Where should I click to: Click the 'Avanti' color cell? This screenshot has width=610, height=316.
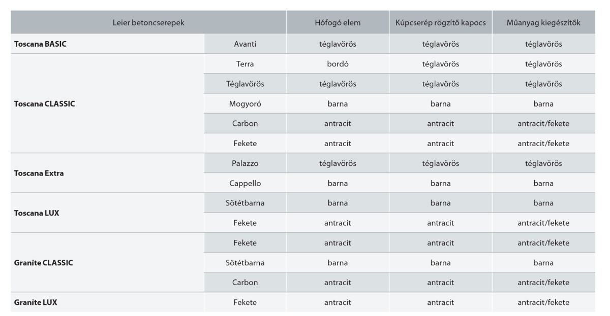(245, 44)
